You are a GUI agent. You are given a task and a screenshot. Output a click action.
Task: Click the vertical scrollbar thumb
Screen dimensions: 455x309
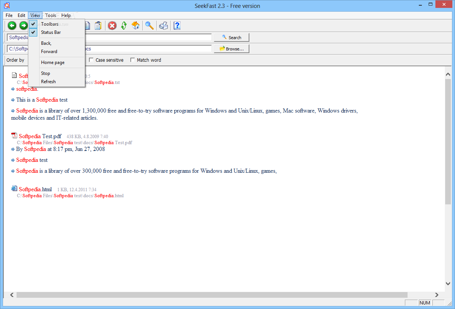pyautogui.click(x=448, y=142)
